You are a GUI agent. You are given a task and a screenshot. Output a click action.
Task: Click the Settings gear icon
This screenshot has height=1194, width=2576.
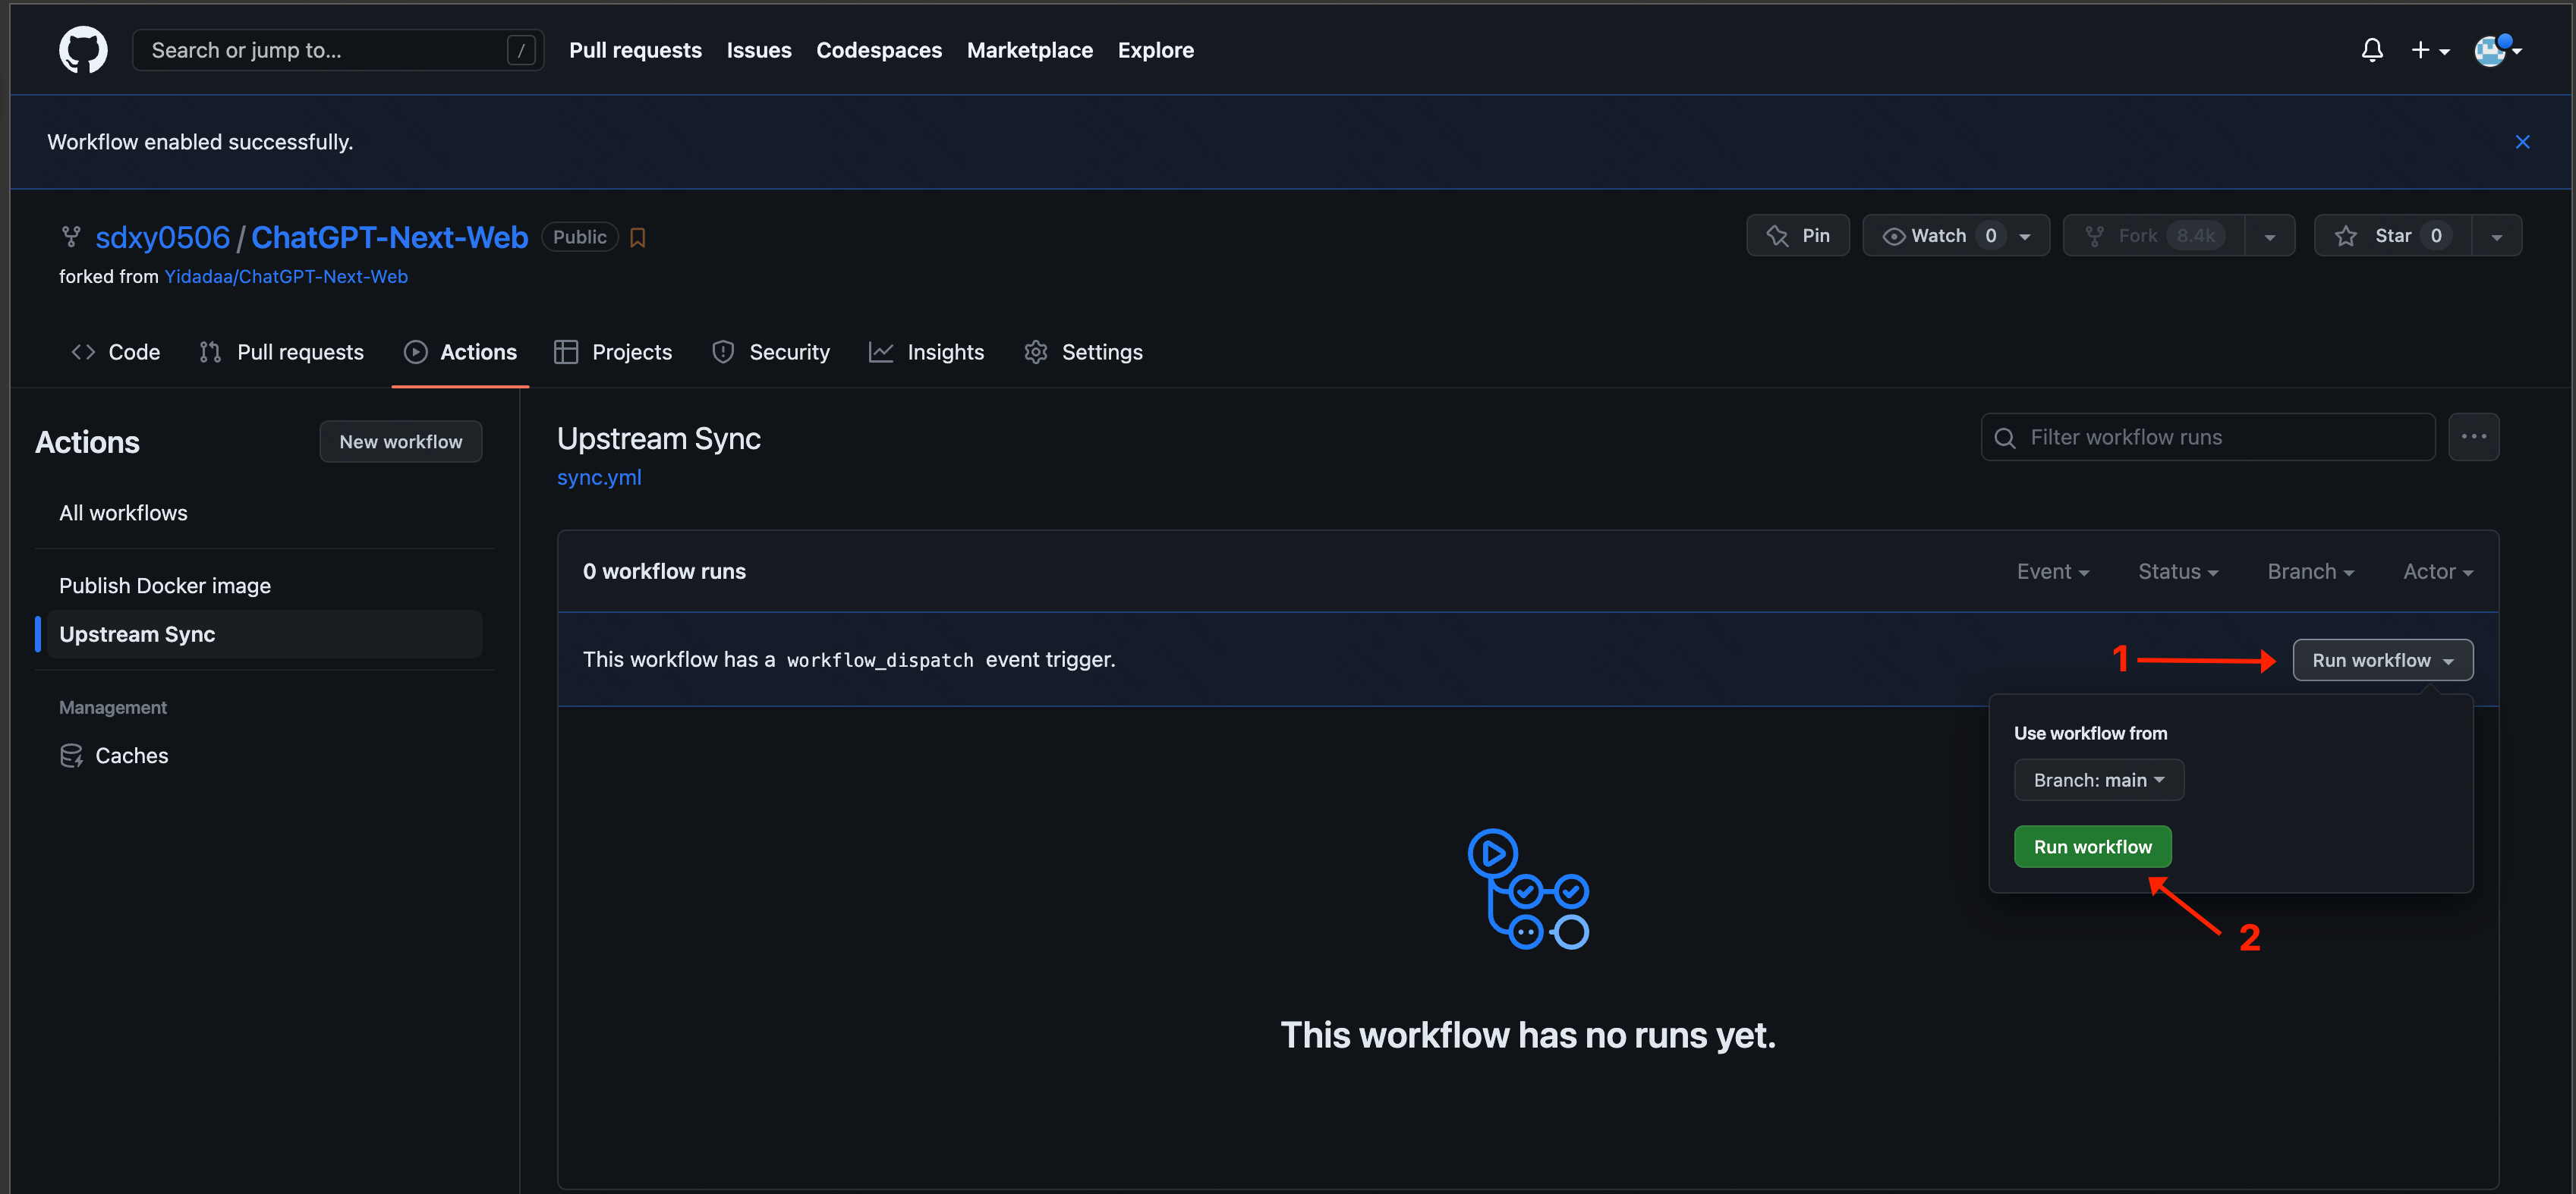pyautogui.click(x=1036, y=352)
